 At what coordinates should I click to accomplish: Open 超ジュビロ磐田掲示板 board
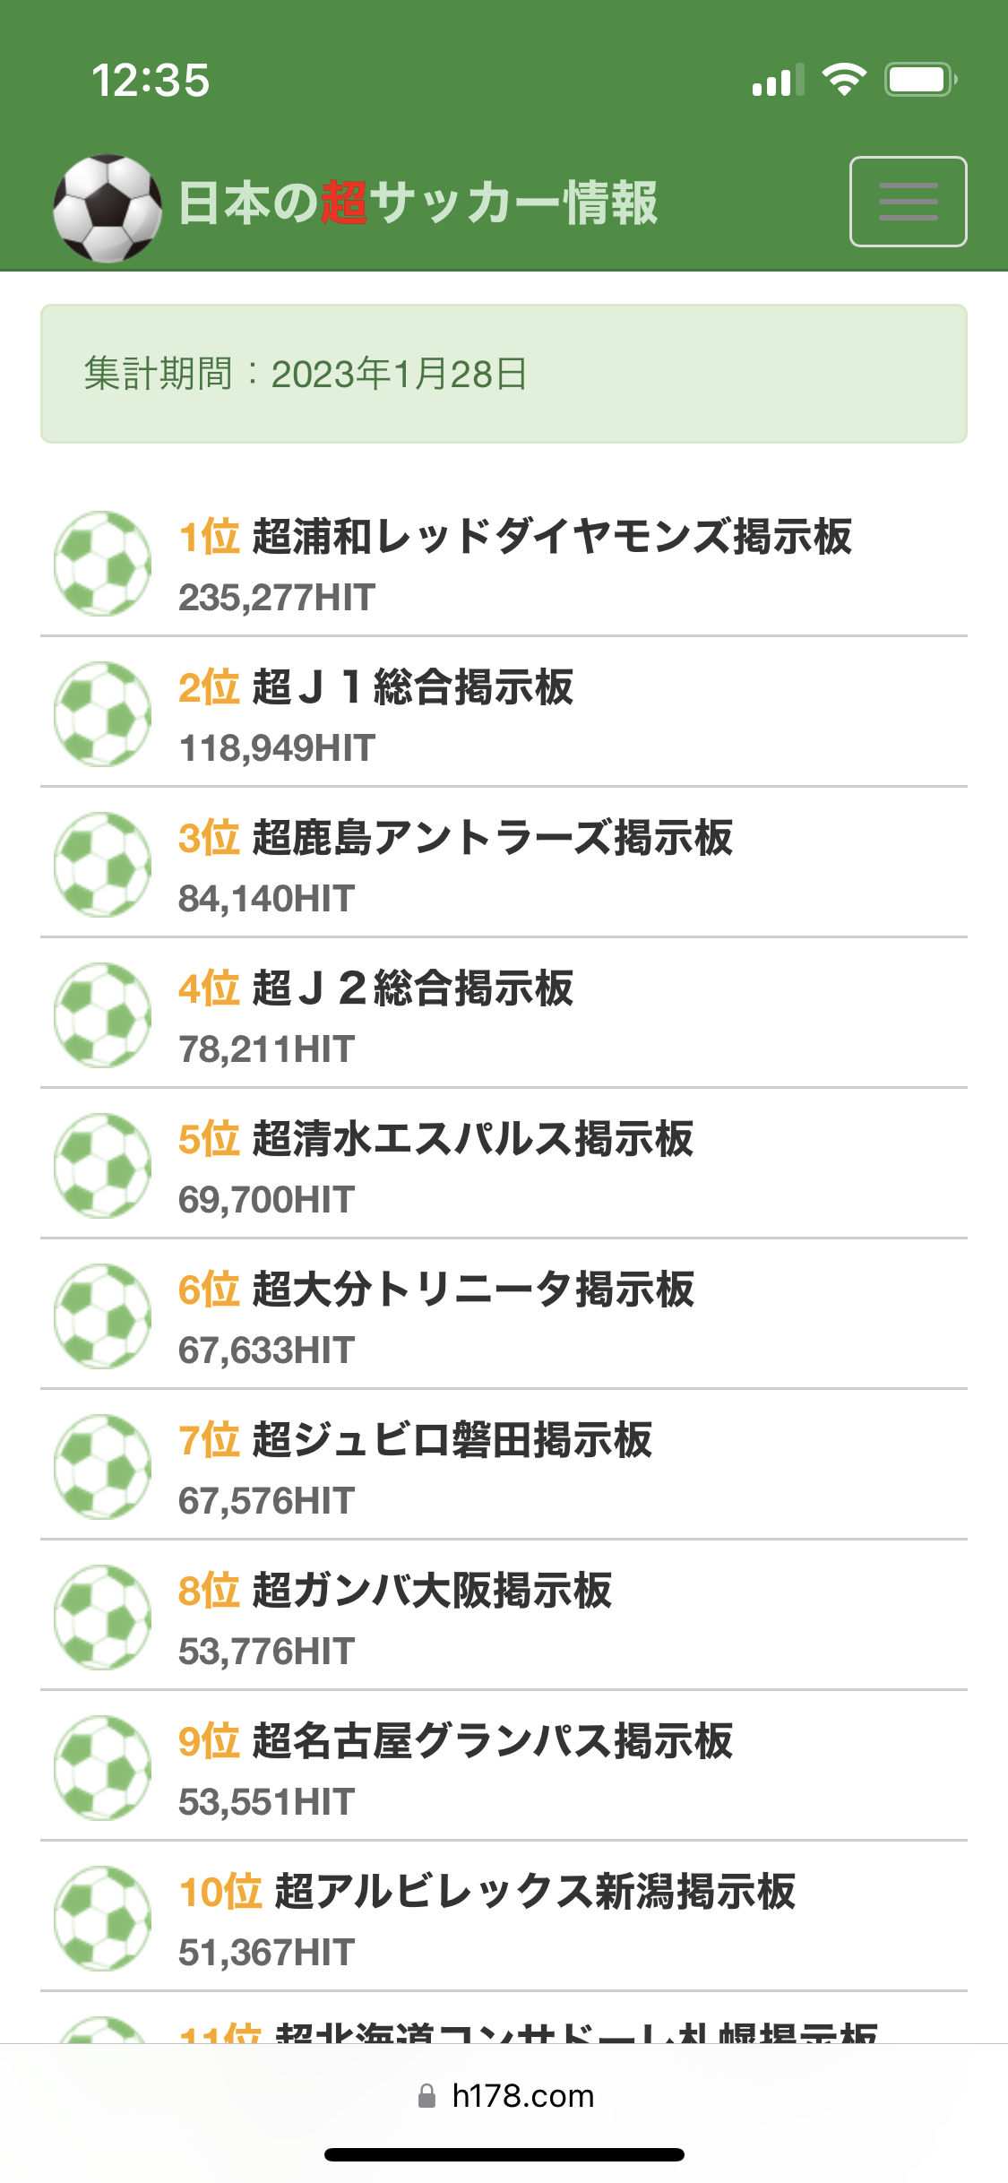click(452, 1440)
